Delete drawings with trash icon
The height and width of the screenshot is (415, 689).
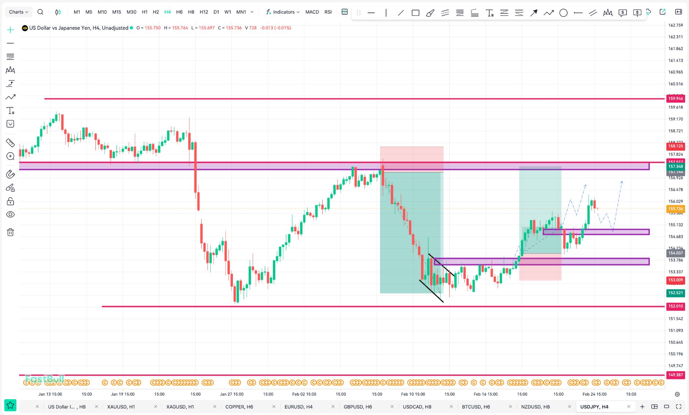click(10, 232)
